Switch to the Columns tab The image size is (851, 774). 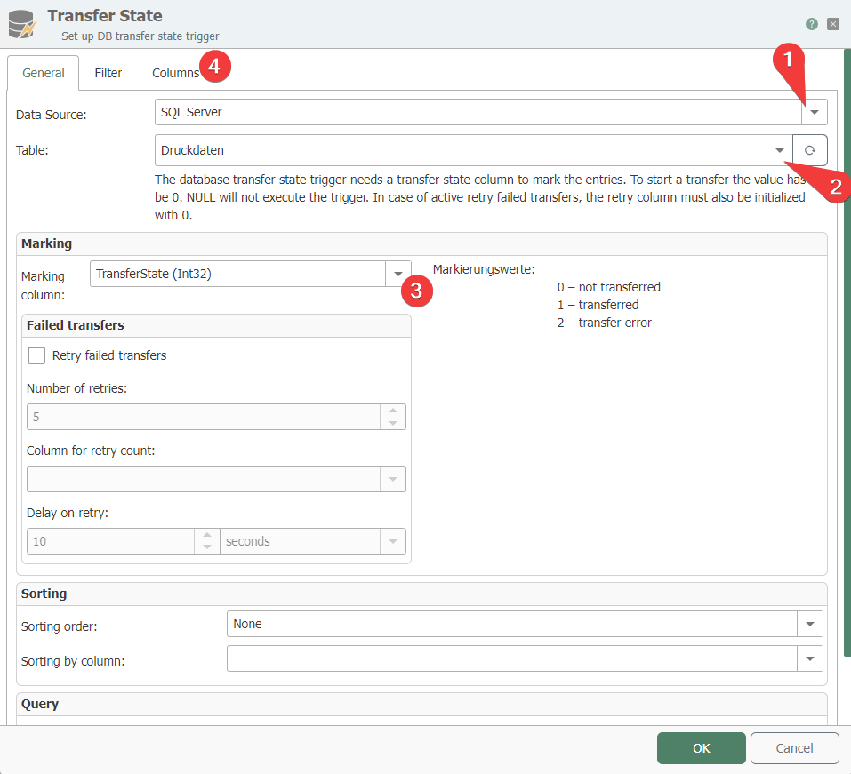tap(175, 73)
